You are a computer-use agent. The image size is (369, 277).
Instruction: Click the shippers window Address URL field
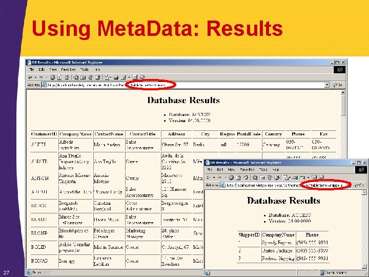coord(285,185)
